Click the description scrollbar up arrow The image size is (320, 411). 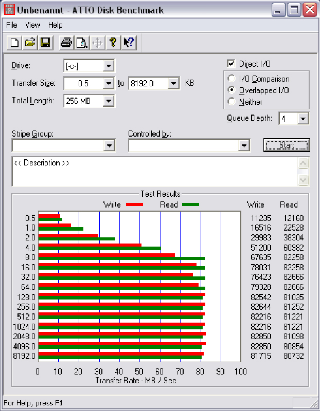303,163
